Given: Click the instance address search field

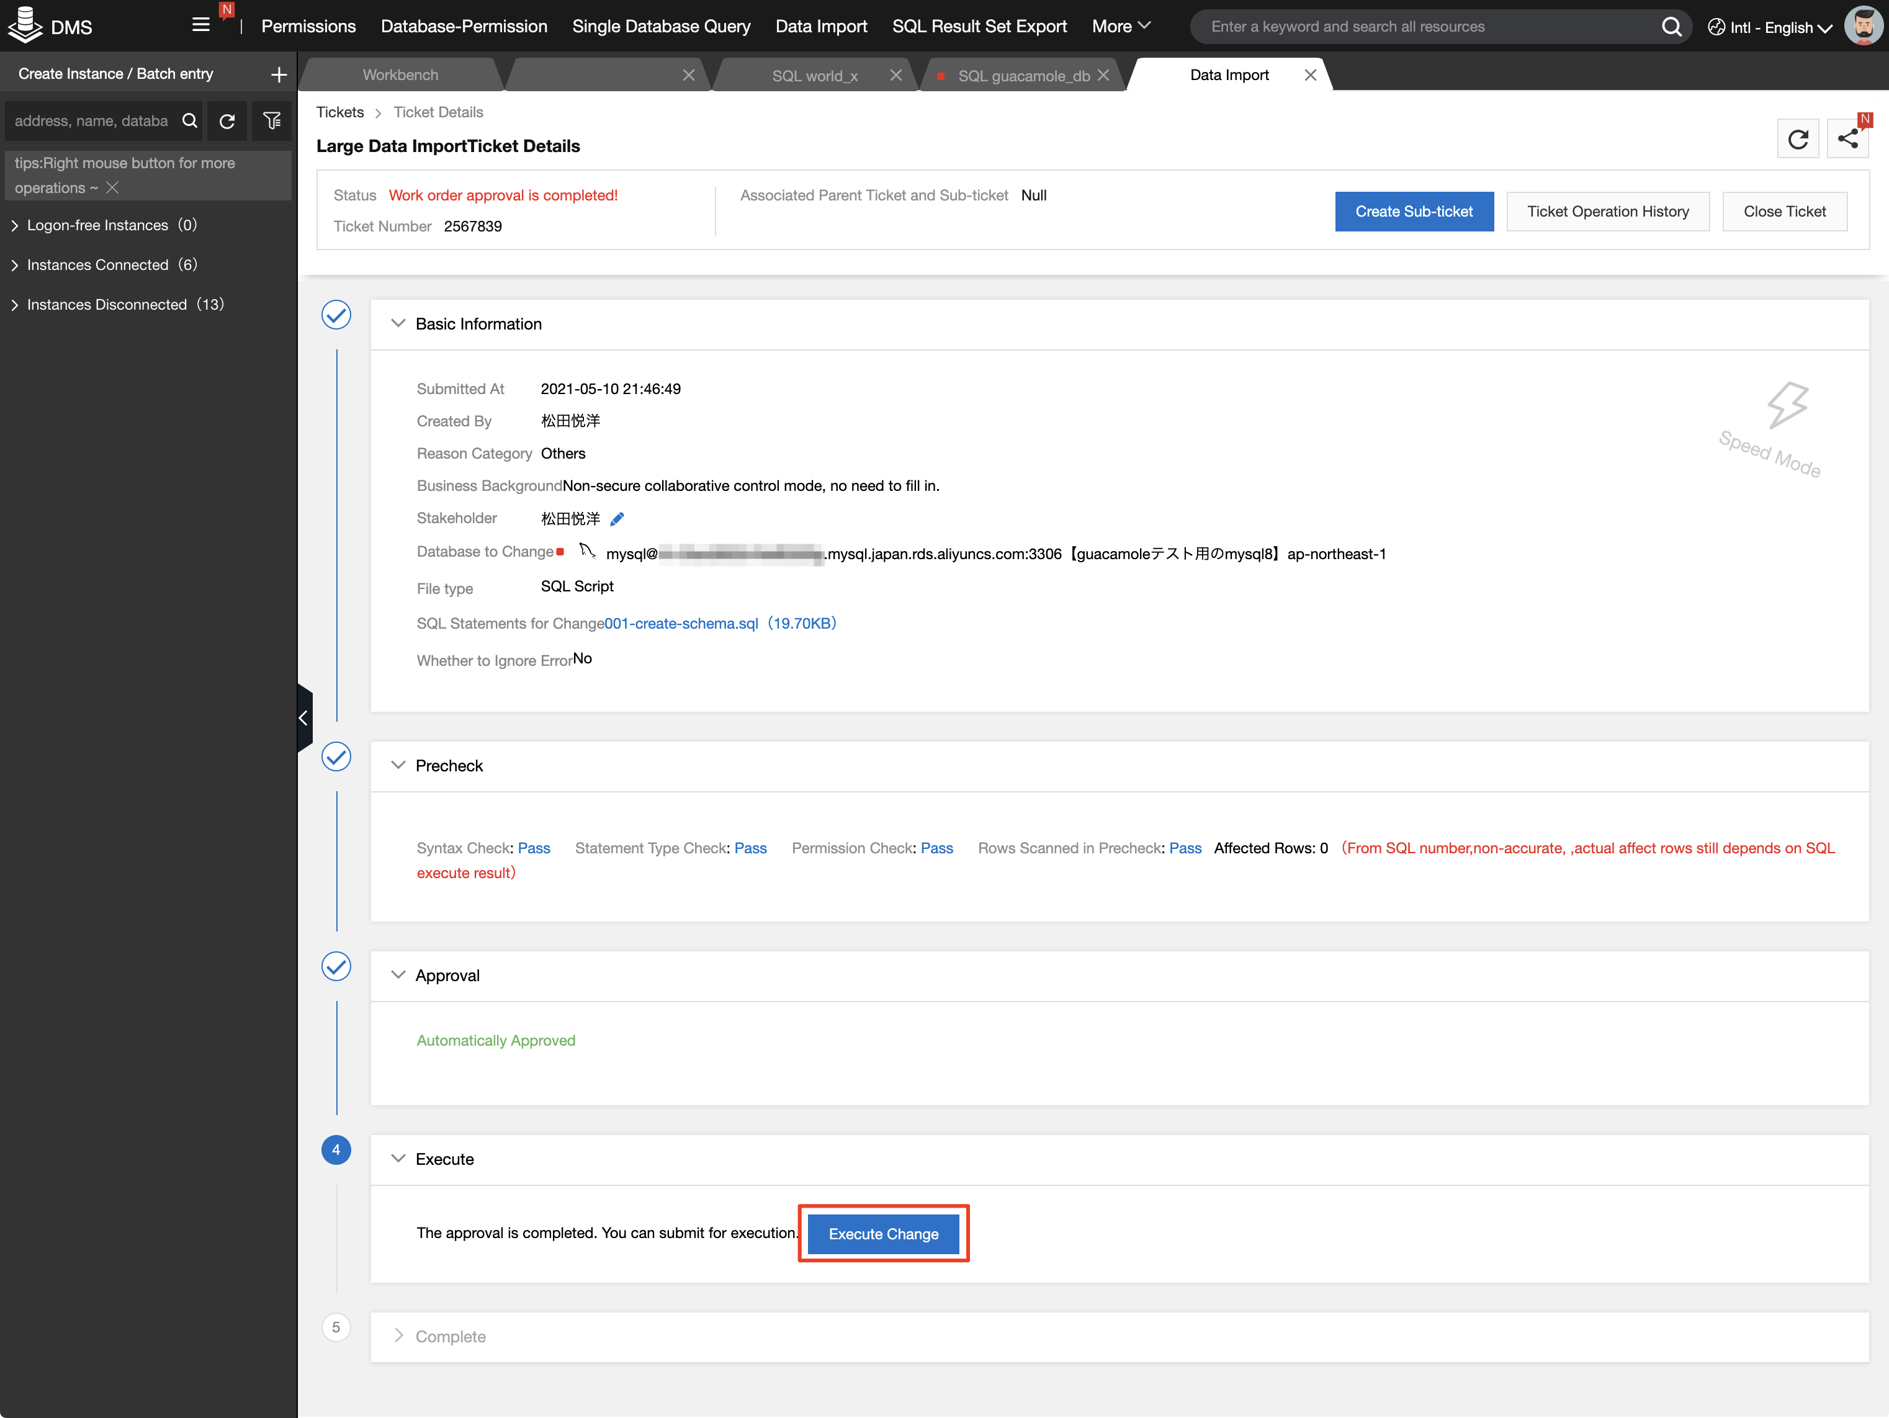Looking at the screenshot, I should [92, 121].
